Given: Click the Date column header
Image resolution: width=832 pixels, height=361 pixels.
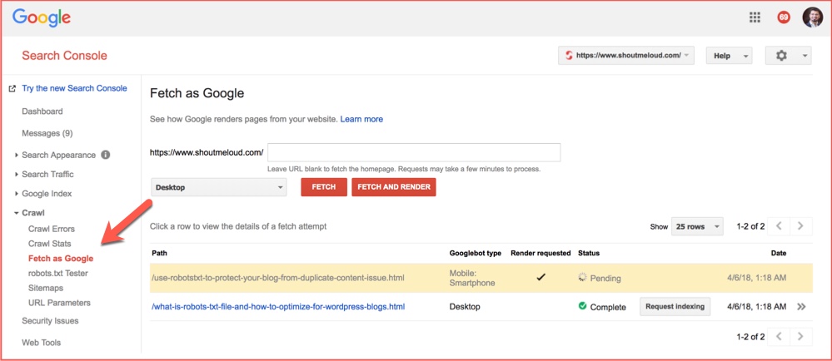Looking at the screenshot, I should [779, 254].
